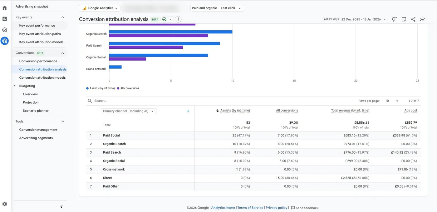Image resolution: width=437 pixels, height=212 pixels.
Task: Click the blue Organic Search assists bar
Action: coord(171,32)
